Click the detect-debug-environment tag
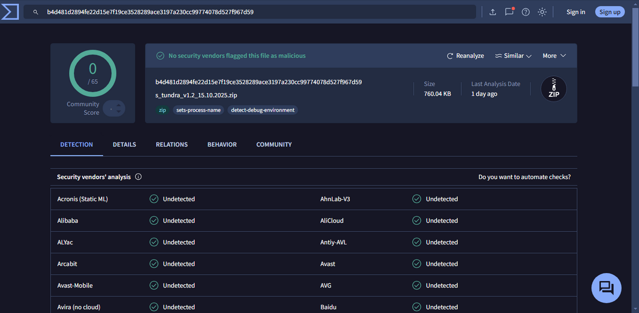Image resolution: width=639 pixels, height=313 pixels. point(263,110)
